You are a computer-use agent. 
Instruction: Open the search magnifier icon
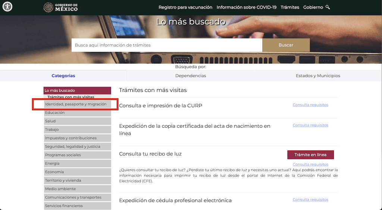click(x=328, y=7)
